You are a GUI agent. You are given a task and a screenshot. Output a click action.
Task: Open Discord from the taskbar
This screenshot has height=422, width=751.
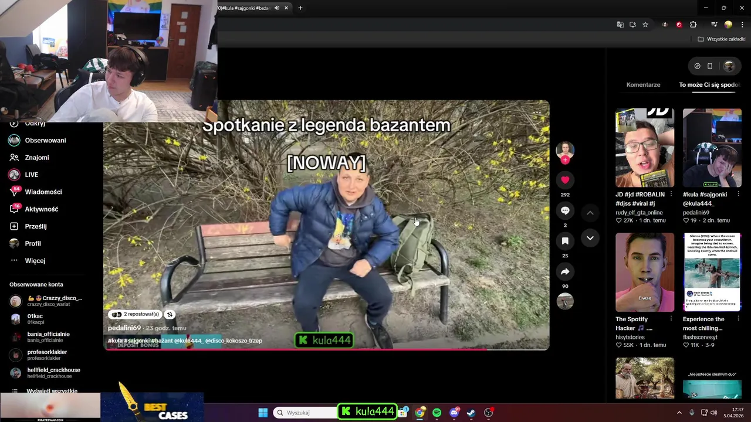tap(454, 413)
